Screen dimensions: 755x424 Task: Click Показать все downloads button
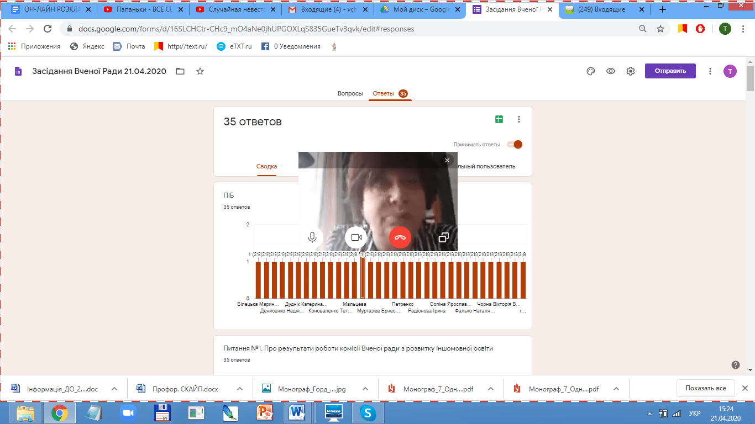pos(705,388)
